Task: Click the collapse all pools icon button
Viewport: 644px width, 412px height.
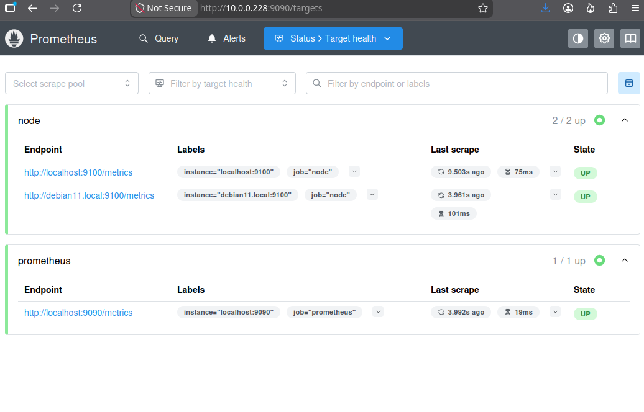Action: tap(629, 83)
